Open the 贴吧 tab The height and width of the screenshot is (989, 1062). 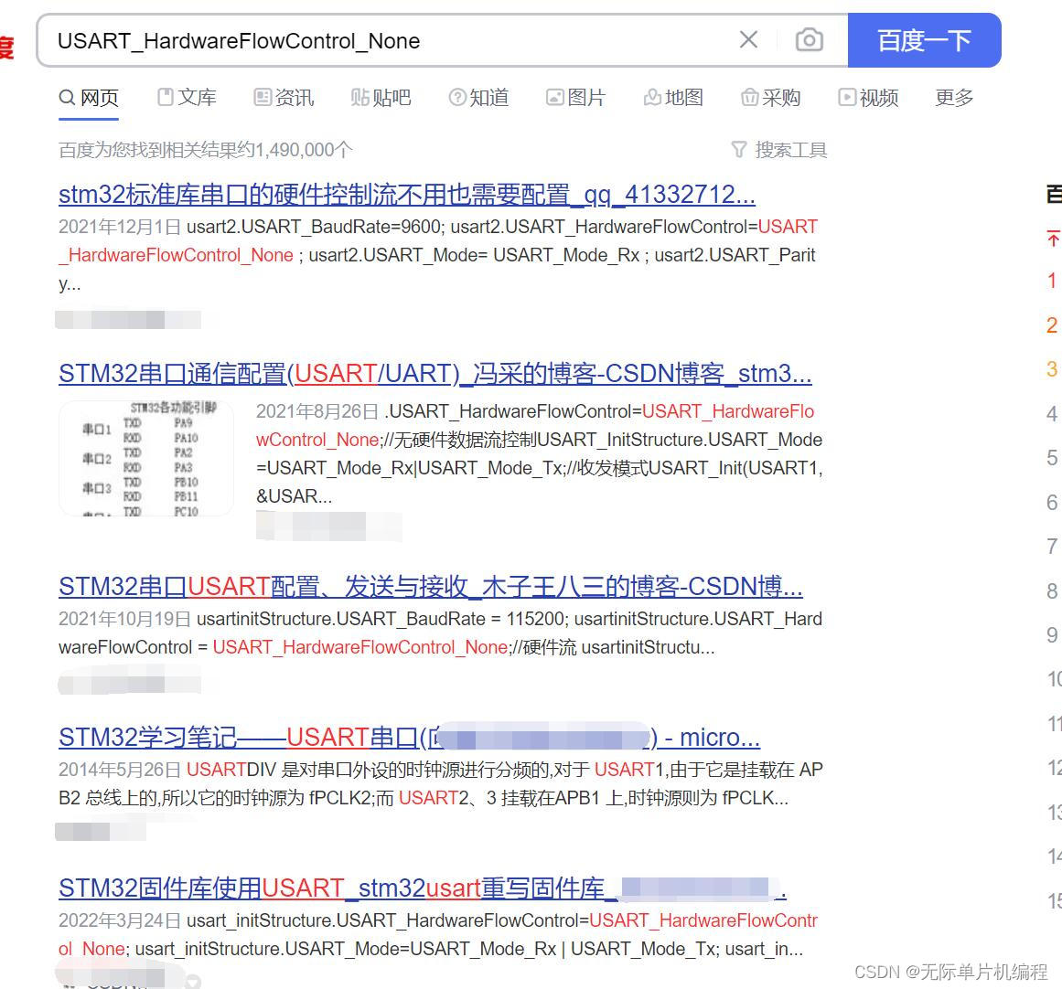(x=381, y=98)
